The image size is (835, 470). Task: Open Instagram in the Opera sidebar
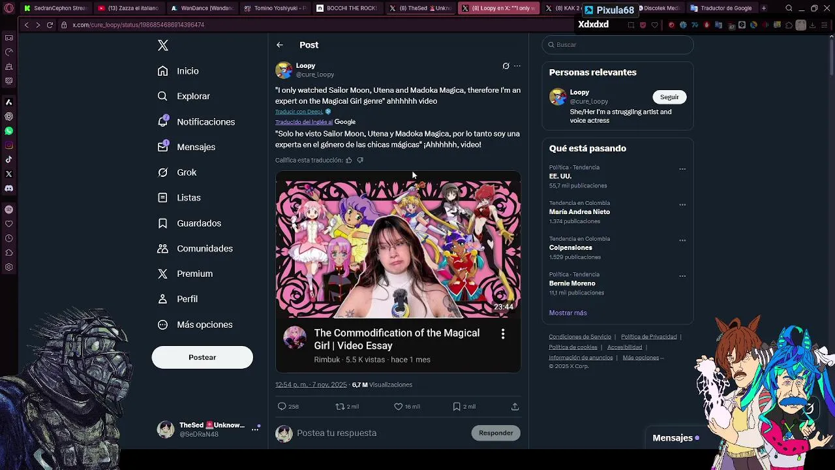click(x=8, y=146)
